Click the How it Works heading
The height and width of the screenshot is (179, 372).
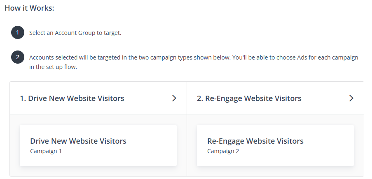tap(29, 8)
